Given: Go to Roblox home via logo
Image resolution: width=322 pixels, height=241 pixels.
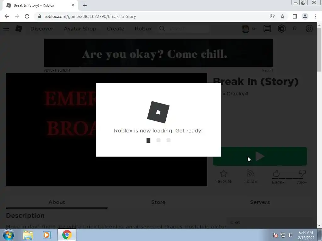Looking at the screenshot, I should click(x=19, y=29).
